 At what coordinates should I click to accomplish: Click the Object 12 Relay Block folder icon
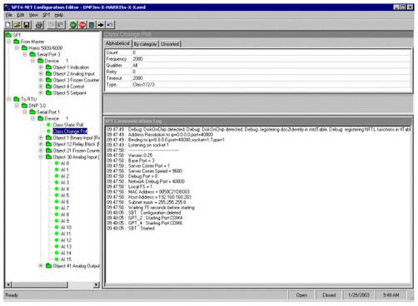click(48, 144)
